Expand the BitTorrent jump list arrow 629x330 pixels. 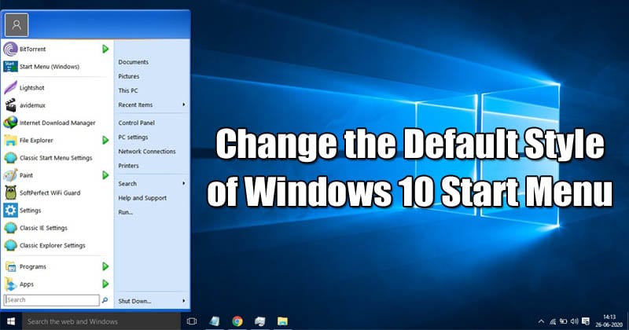pos(105,49)
